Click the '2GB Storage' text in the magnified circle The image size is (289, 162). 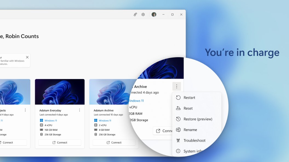point(139,120)
